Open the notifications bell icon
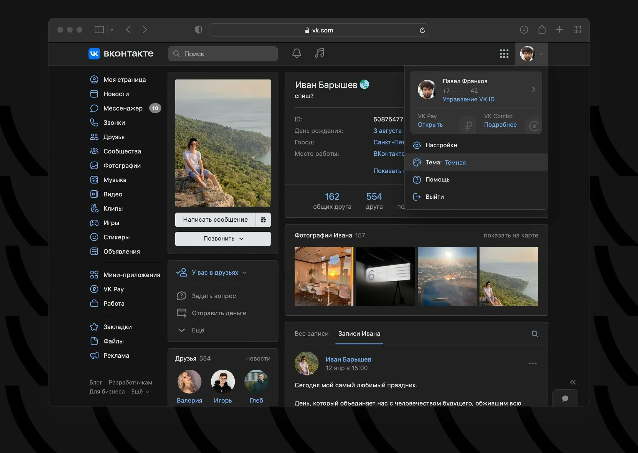Viewport: 638px width, 453px height. click(297, 53)
